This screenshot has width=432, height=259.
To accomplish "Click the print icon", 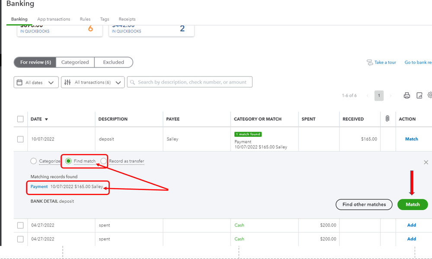I will pyautogui.click(x=406, y=95).
